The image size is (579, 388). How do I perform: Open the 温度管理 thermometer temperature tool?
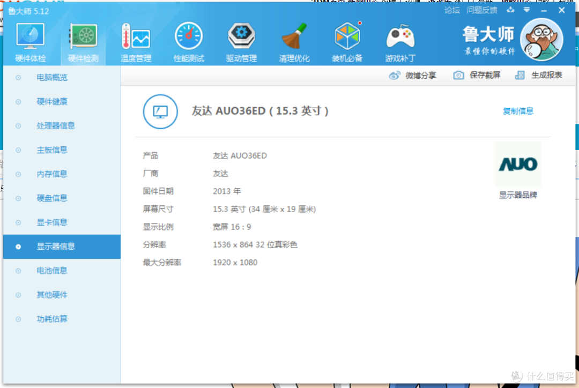[136, 40]
